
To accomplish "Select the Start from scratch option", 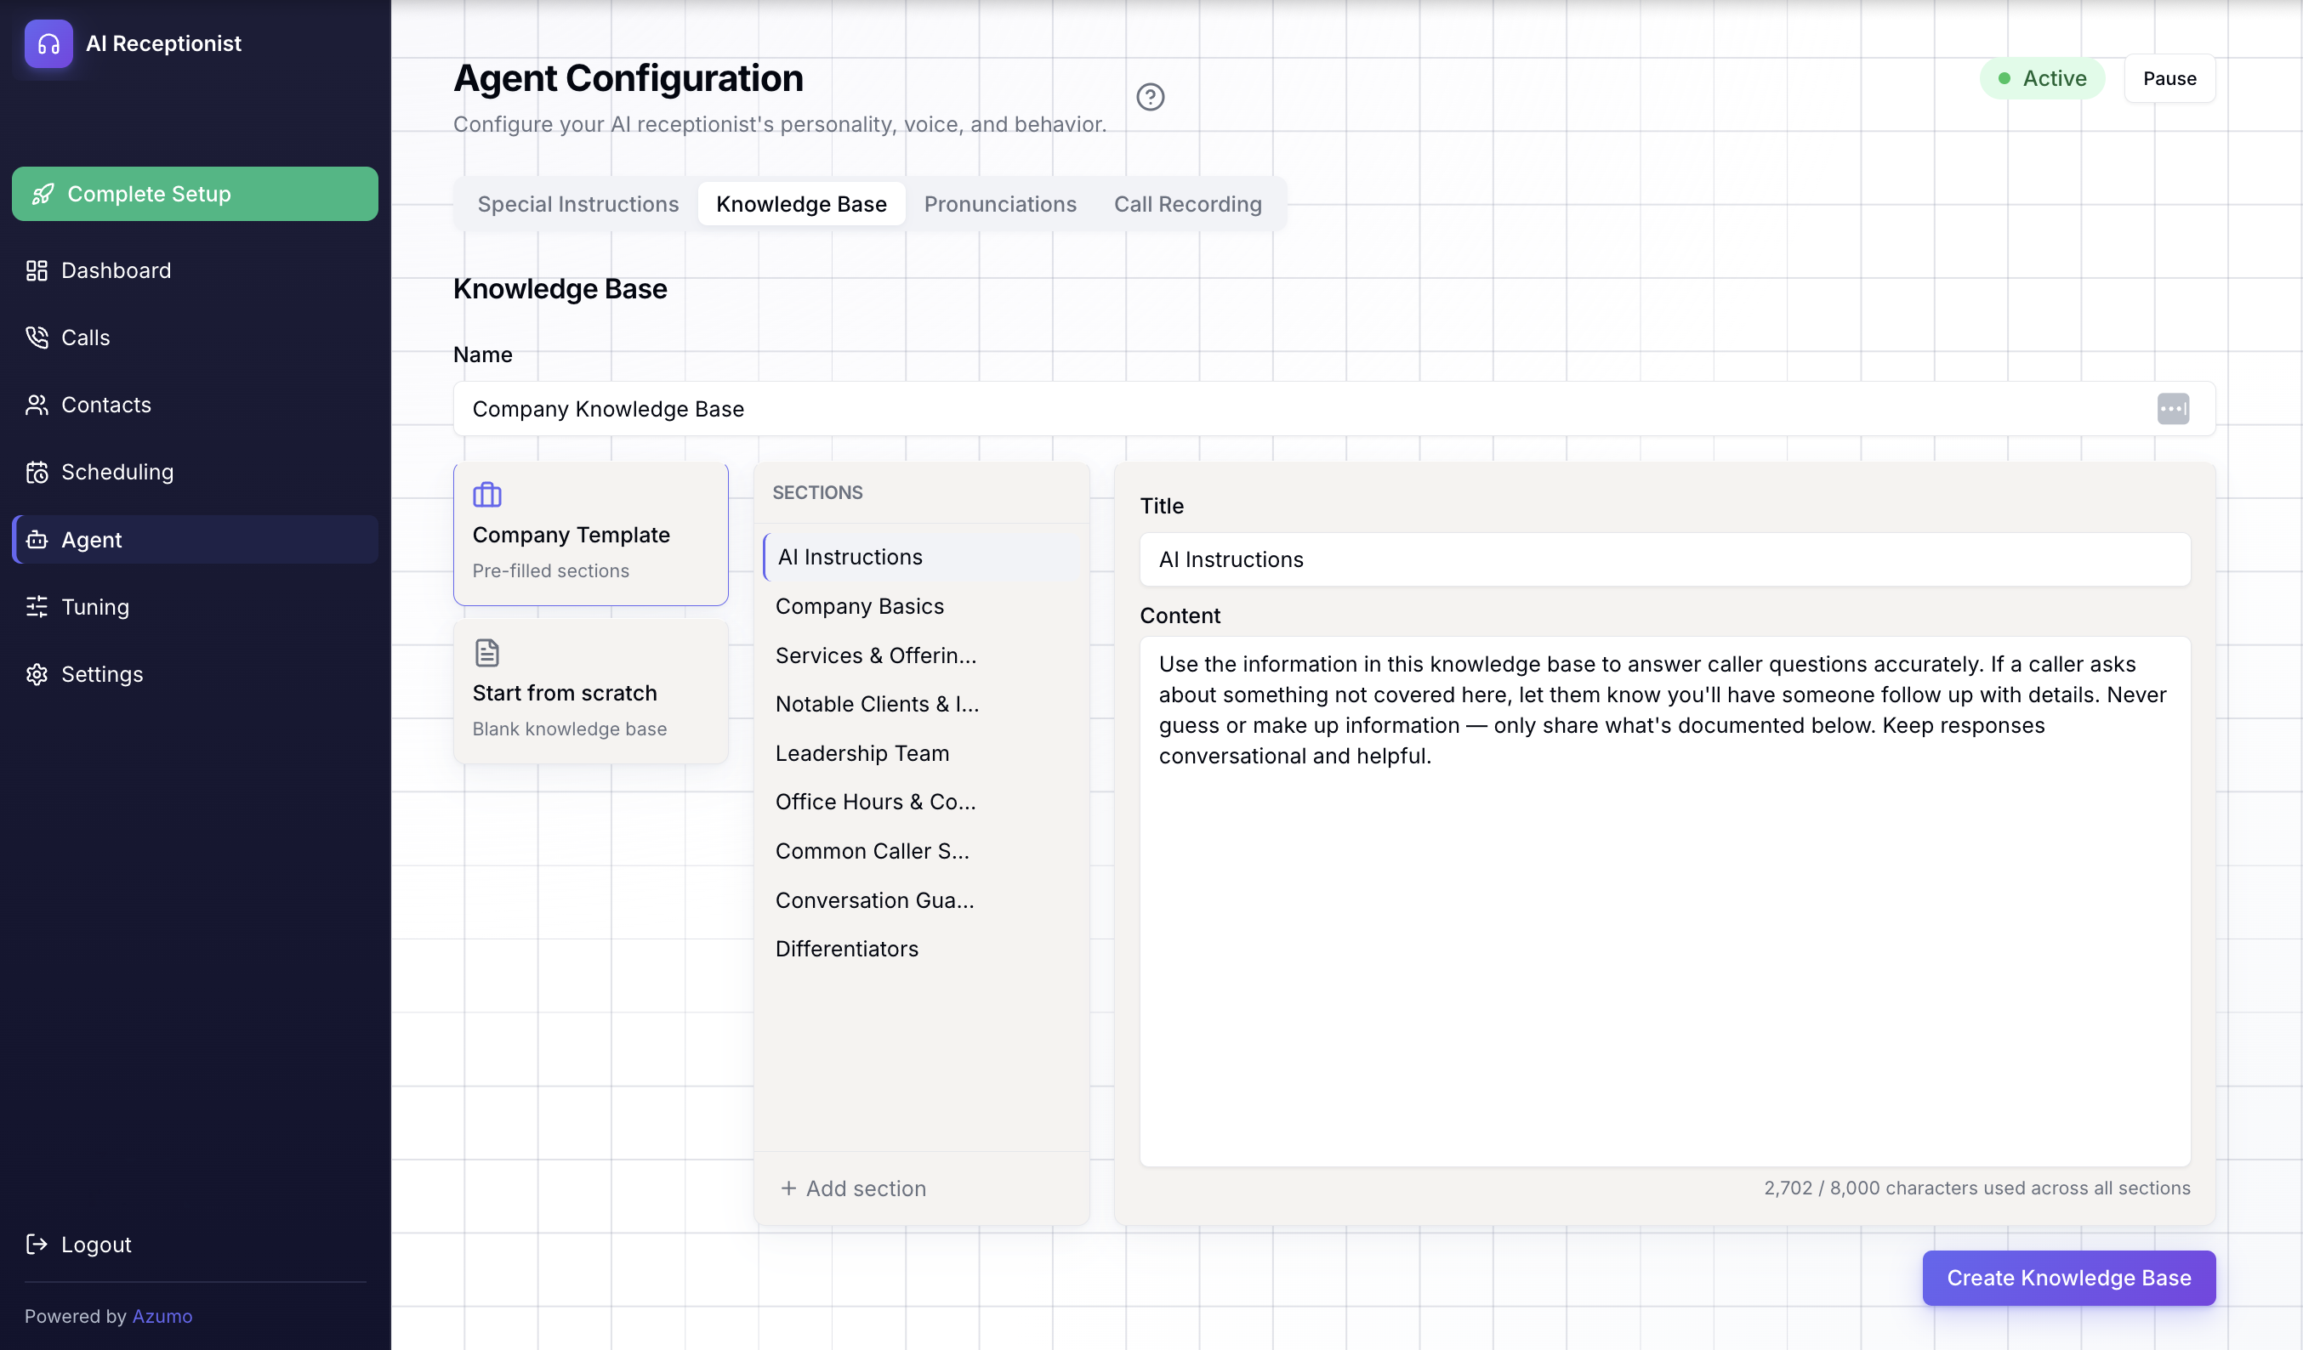I will [x=590, y=691].
